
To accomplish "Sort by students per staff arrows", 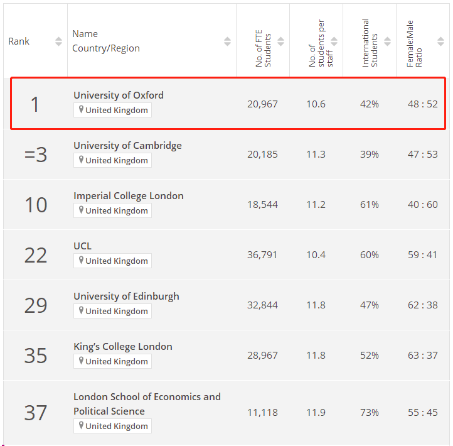I will 334,41.
